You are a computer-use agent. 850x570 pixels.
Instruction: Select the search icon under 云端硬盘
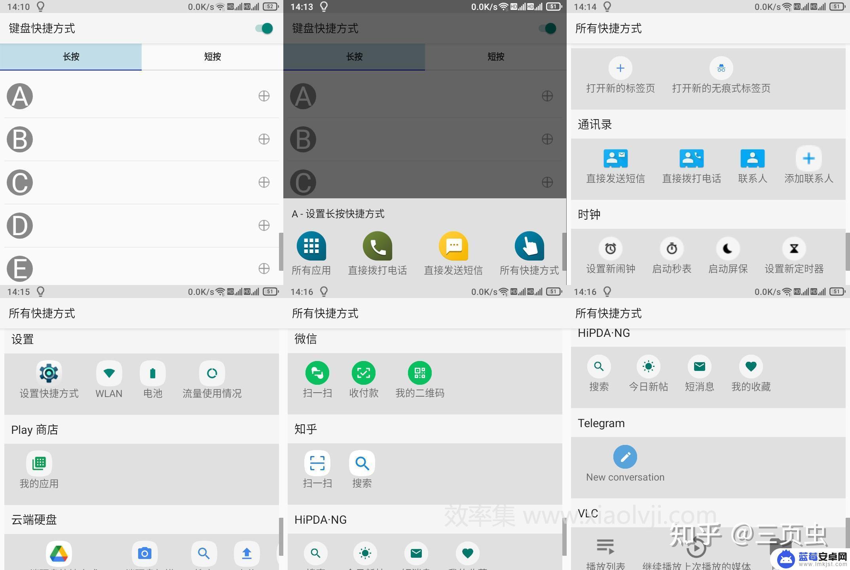204,553
